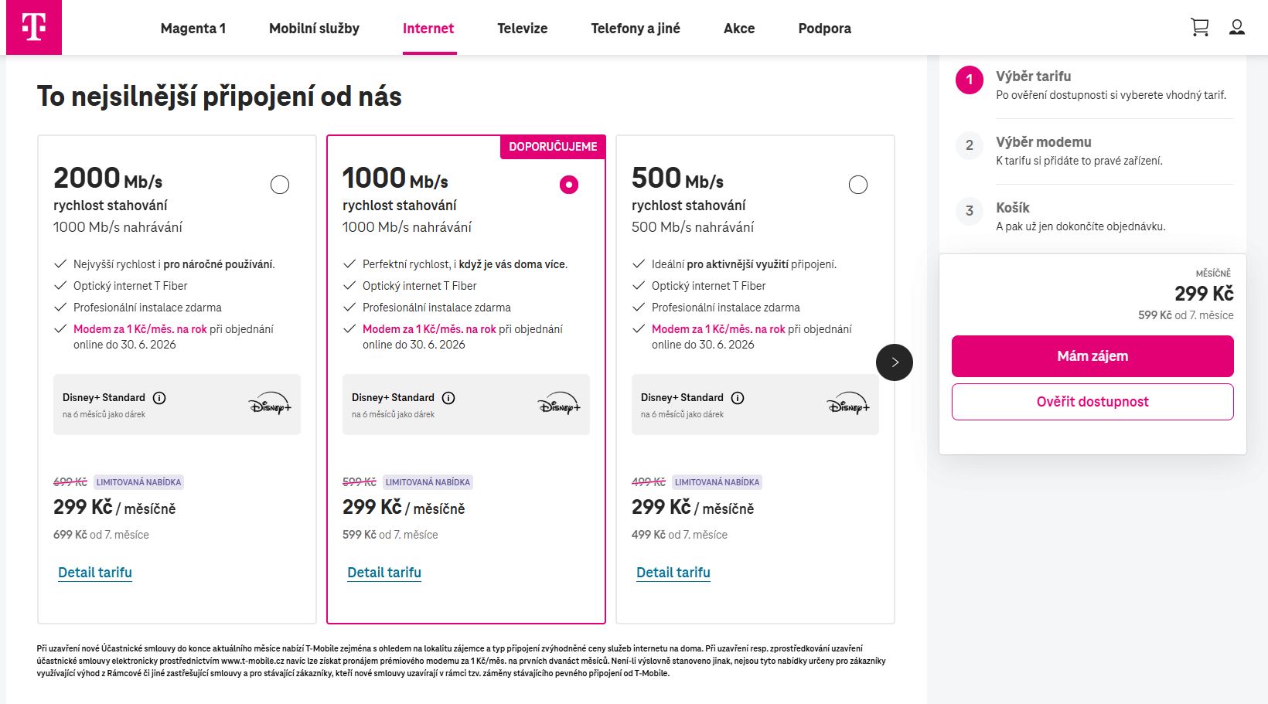The width and height of the screenshot is (1268, 704).
Task: Click the T-Mobile logo
Action: 34,28
